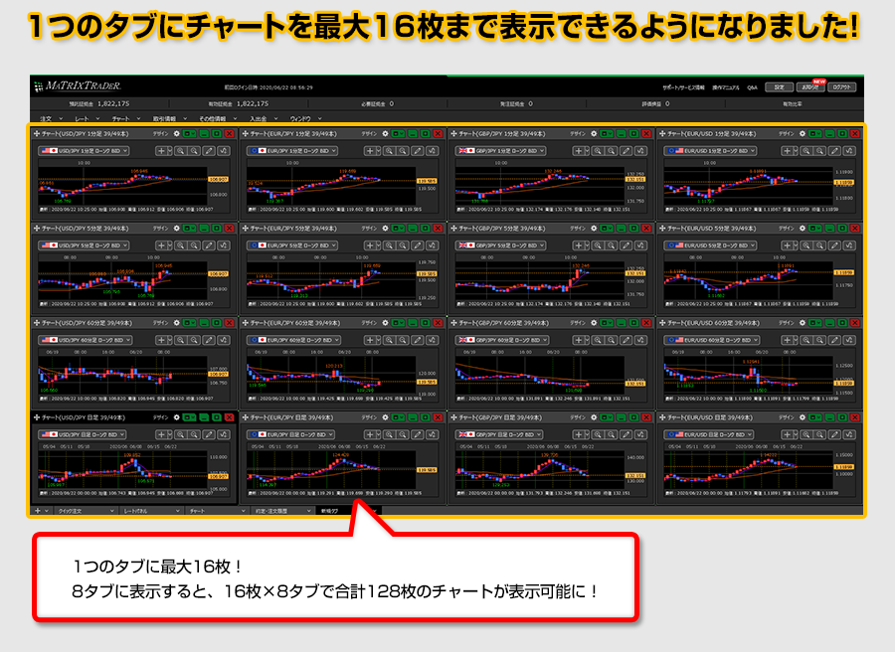The height and width of the screenshot is (652, 895).
Task: Open the チャート menu in the menu bar
Action: [x=125, y=118]
